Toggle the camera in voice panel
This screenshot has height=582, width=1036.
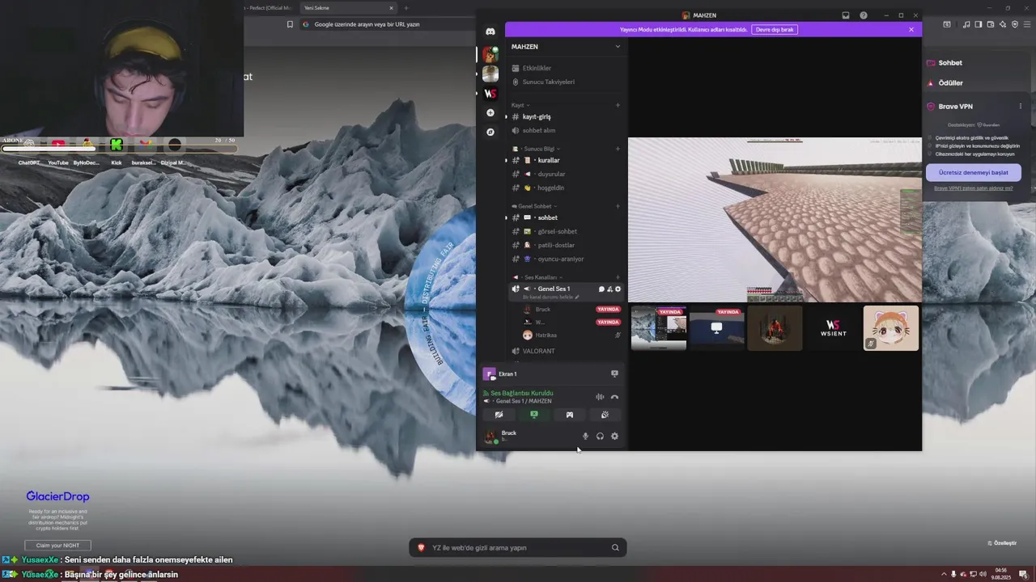click(499, 415)
